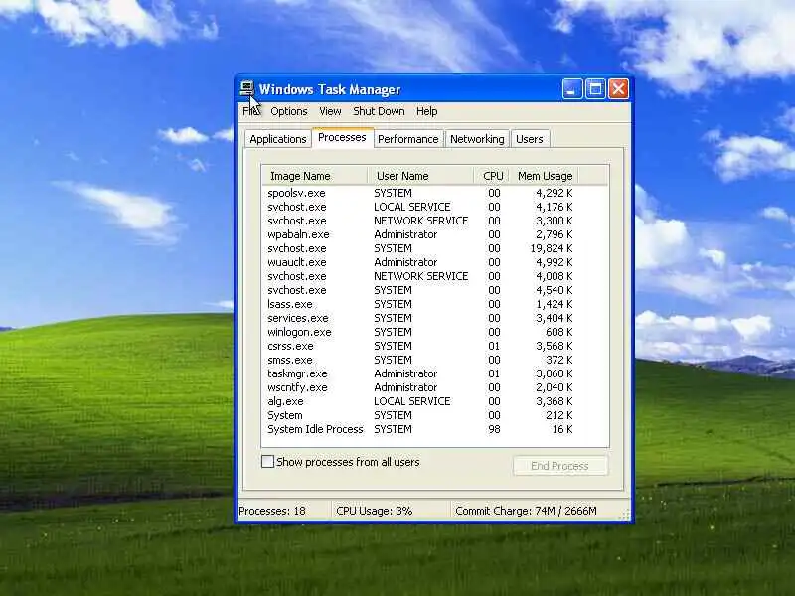This screenshot has width=795, height=596.
Task: Click the Task Manager title bar icon
Action: (x=246, y=89)
